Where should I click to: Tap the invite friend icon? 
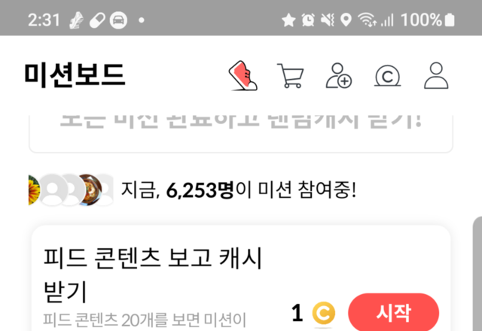tap(338, 75)
